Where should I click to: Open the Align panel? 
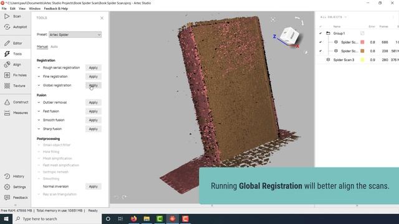12,65
